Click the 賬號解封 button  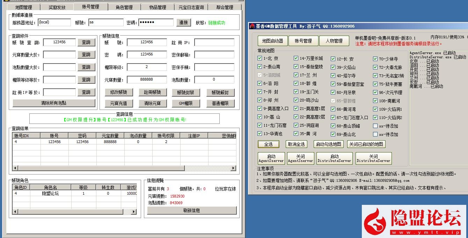tap(220, 92)
